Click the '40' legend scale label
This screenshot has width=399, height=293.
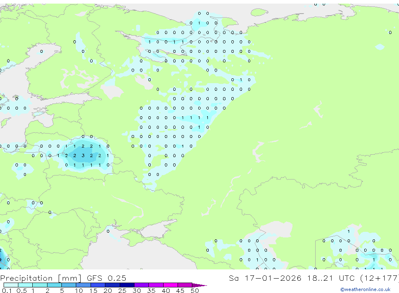coord(166,291)
